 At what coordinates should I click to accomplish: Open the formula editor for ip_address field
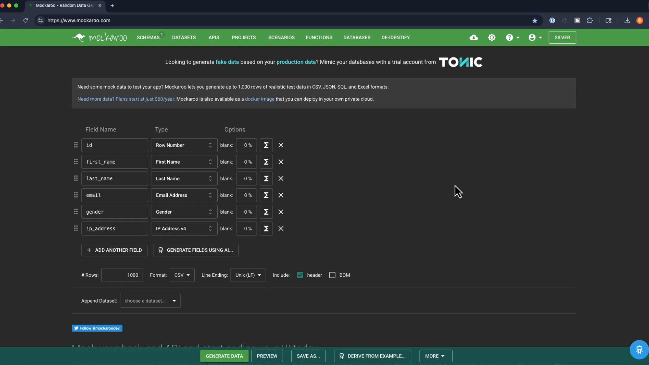pyautogui.click(x=266, y=229)
